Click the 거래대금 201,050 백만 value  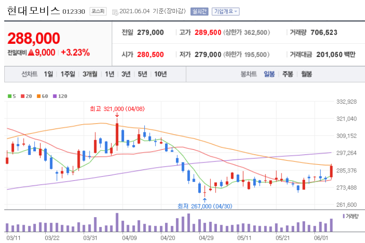pyautogui.click(x=336, y=55)
